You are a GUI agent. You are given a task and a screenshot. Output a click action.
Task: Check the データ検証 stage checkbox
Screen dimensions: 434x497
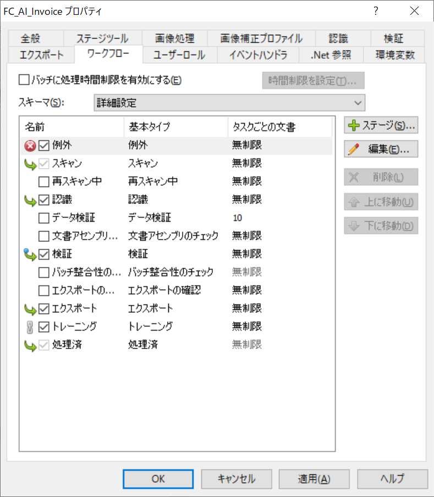click(44, 218)
